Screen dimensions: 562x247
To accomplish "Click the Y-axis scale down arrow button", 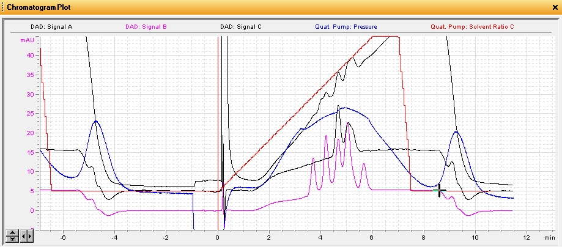I will (x=12, y=238).
